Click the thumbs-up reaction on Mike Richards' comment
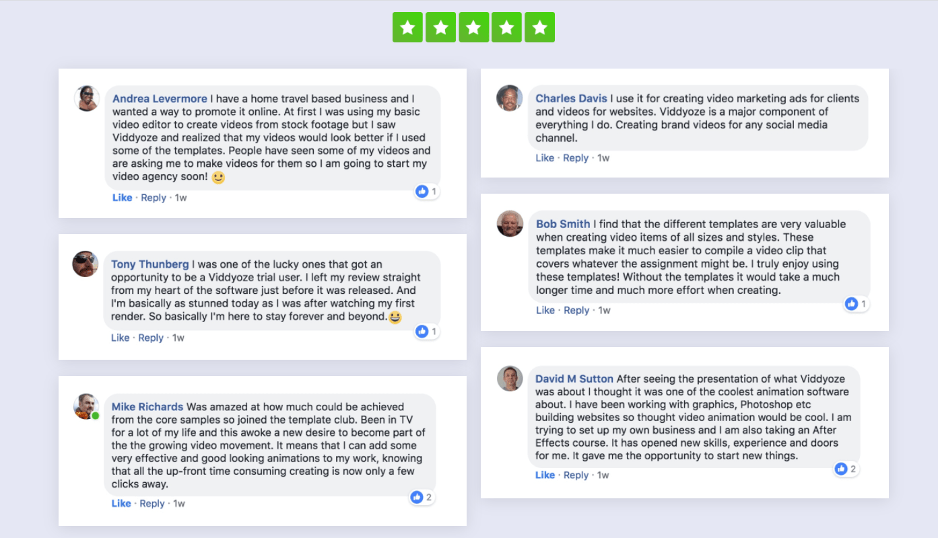This screenshot has height=538, width=938. [417, 498]
